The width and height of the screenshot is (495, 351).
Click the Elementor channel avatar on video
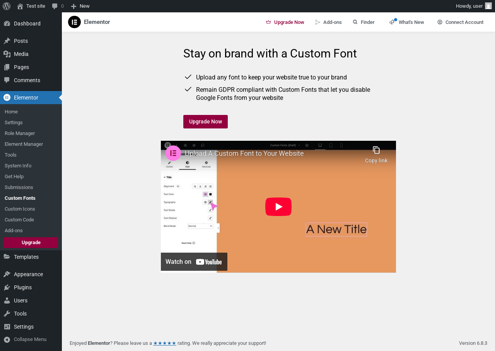click(x=173, y=153)
